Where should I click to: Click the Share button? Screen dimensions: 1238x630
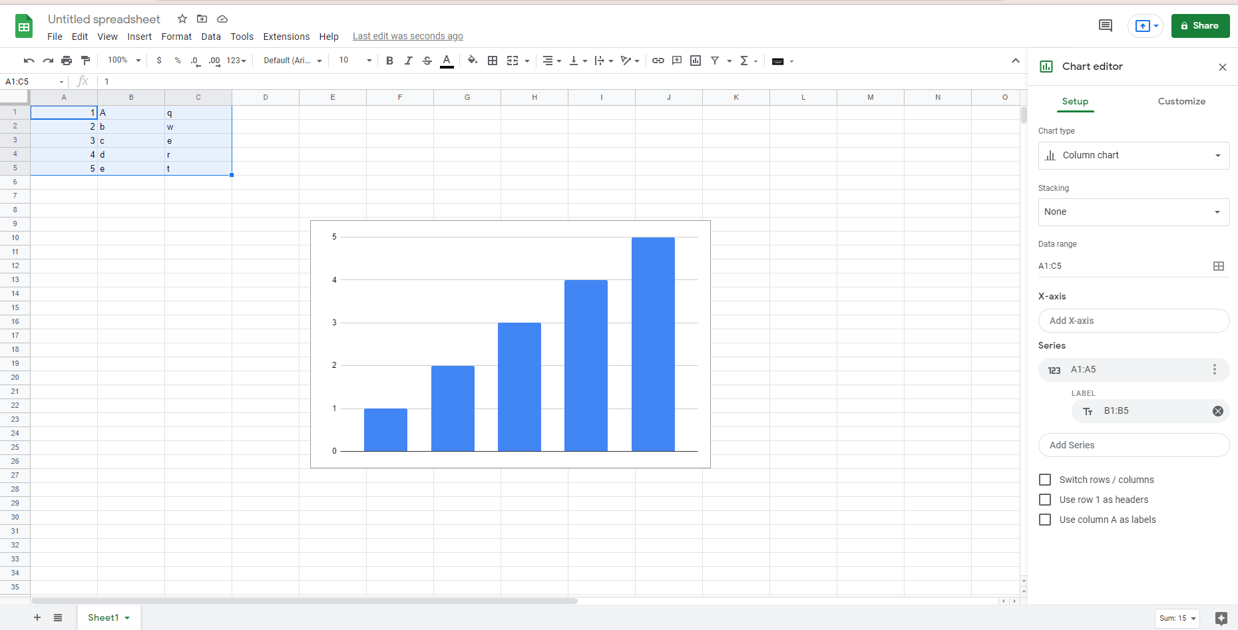coord(1200,26)
